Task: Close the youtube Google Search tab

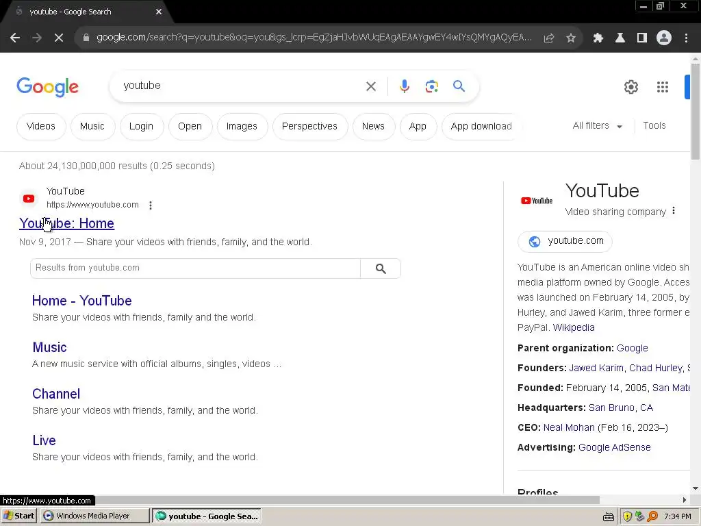Action: point(159,12)
